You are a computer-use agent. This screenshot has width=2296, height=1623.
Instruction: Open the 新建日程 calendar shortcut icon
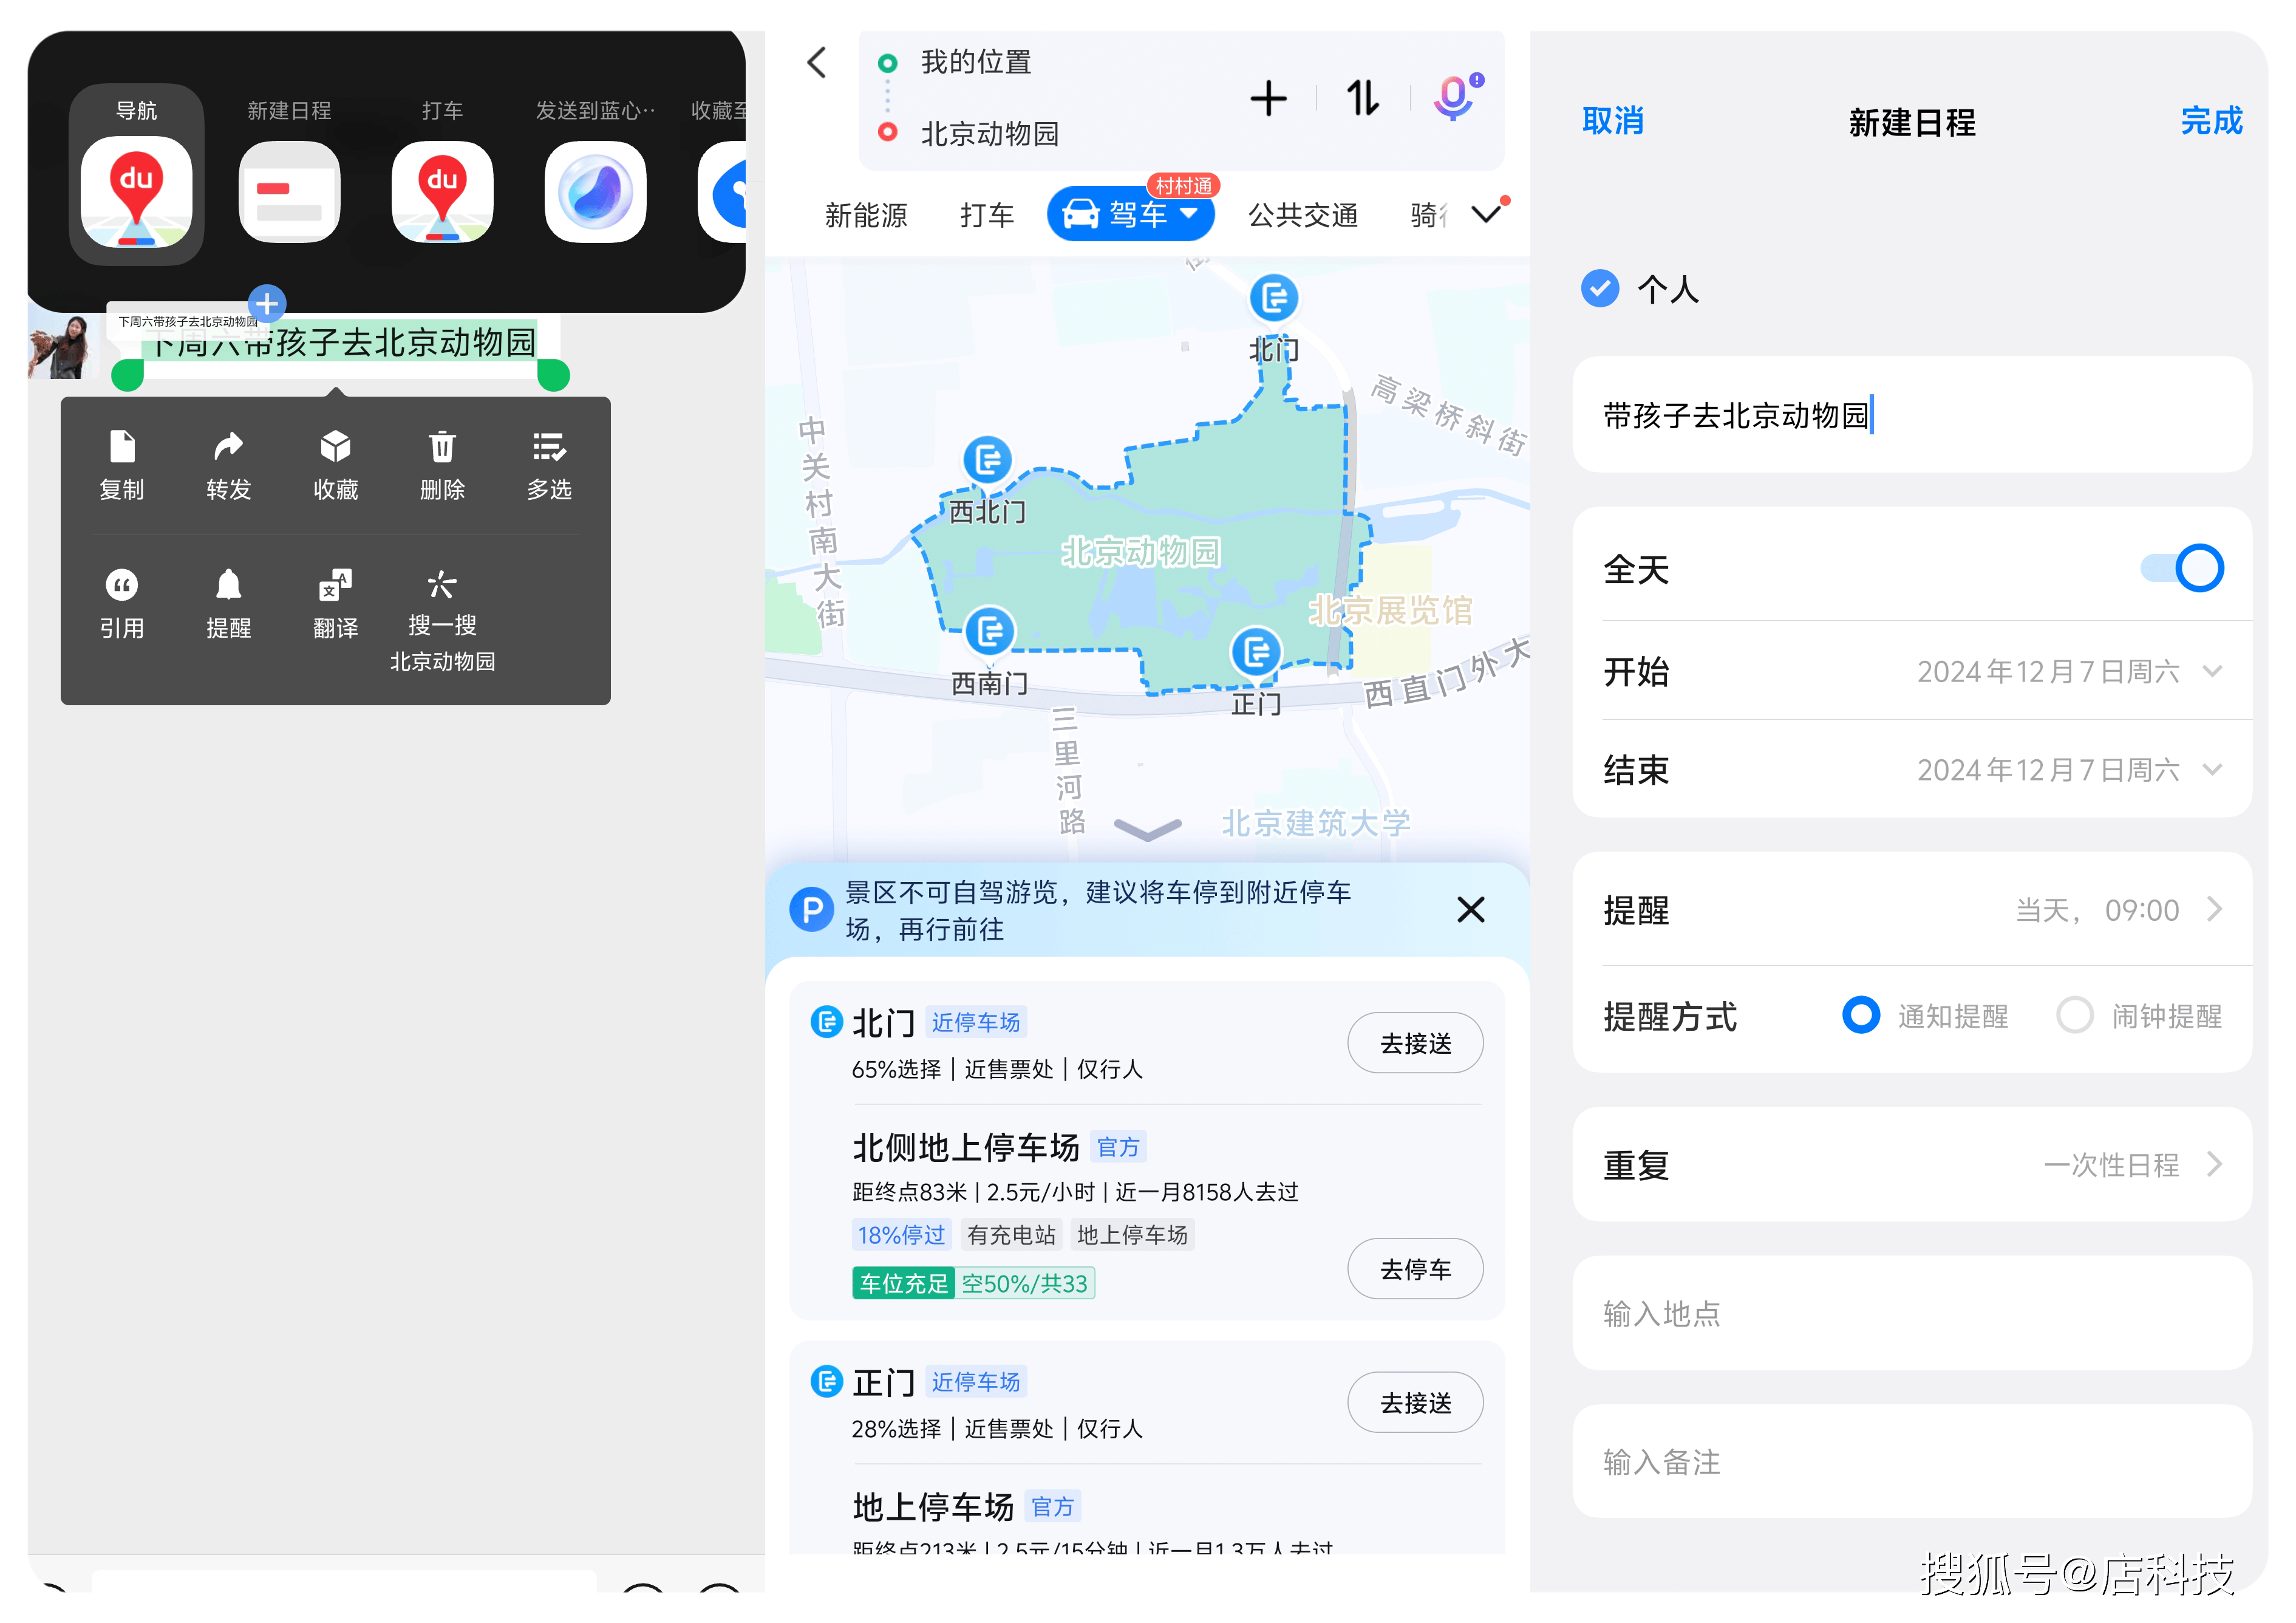click(289, 192)
